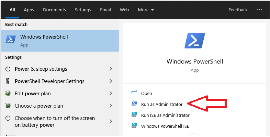
Task: Click power icon beside turn off the screen result
Action: pyautogui.click(x=8, y=118)
